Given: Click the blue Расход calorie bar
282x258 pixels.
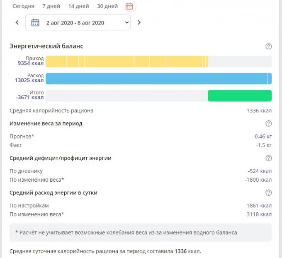Looking at the screenshot, I should click(x=158, y=79).
